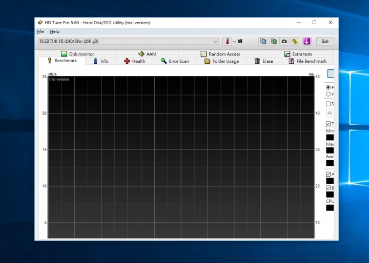Viewport: 369px width, 263px height.
Task: Click the copy text to clipboard icon
Action: pos(263,41)
